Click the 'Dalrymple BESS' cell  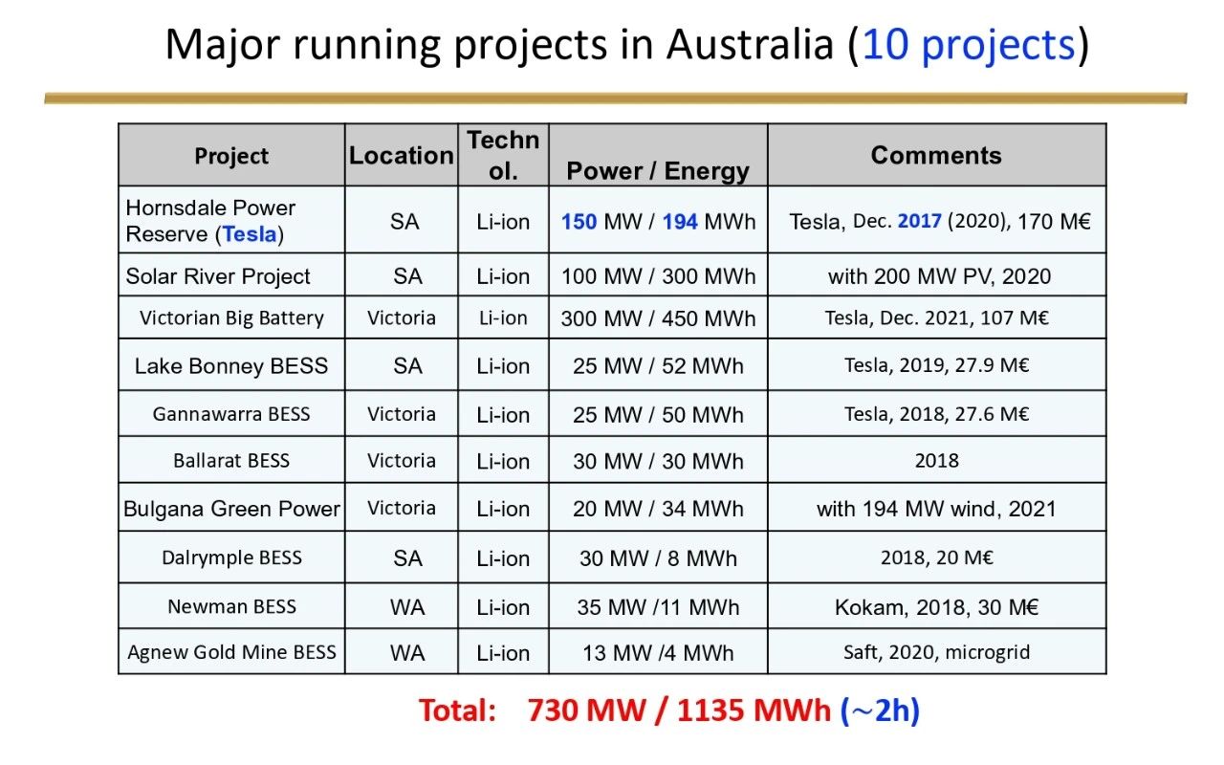click(231, 557)
